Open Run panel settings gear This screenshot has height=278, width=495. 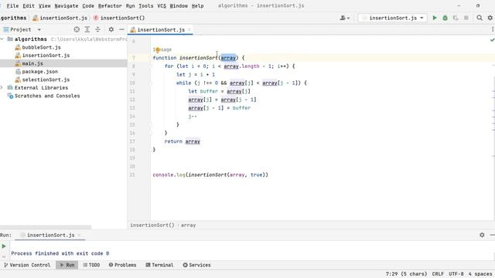(x=482, y=235)
